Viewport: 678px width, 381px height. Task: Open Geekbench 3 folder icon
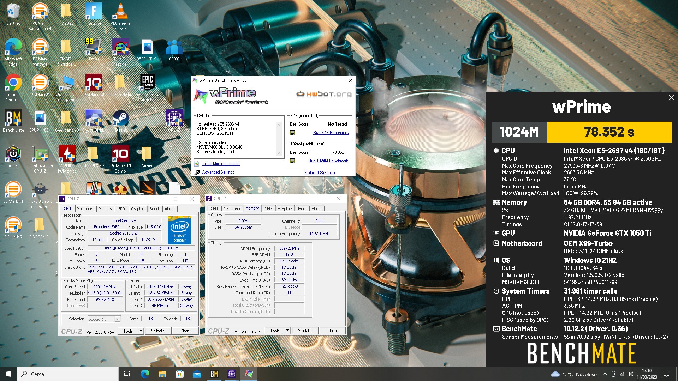67,121
